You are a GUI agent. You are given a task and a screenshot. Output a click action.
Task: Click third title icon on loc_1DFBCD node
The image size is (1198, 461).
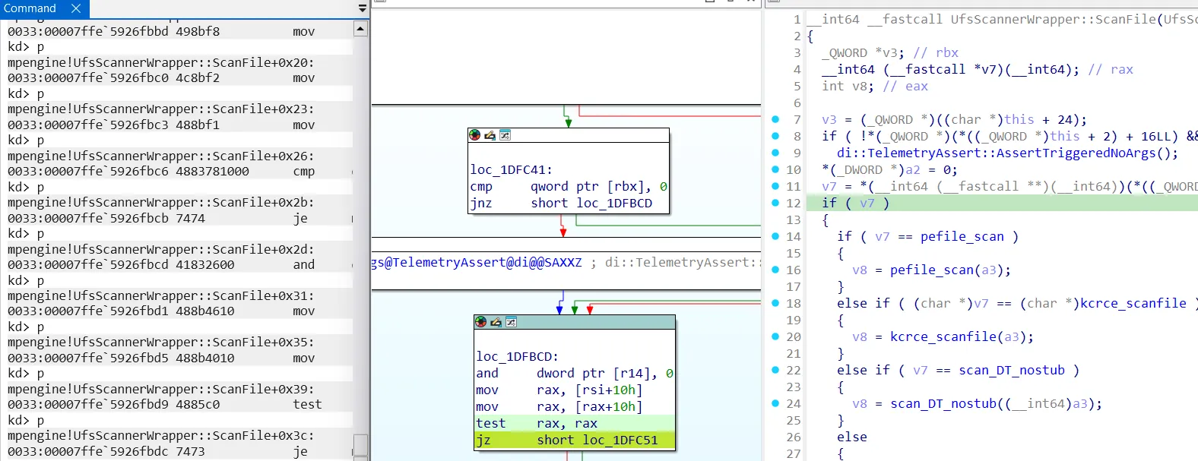tap(511, 322)
